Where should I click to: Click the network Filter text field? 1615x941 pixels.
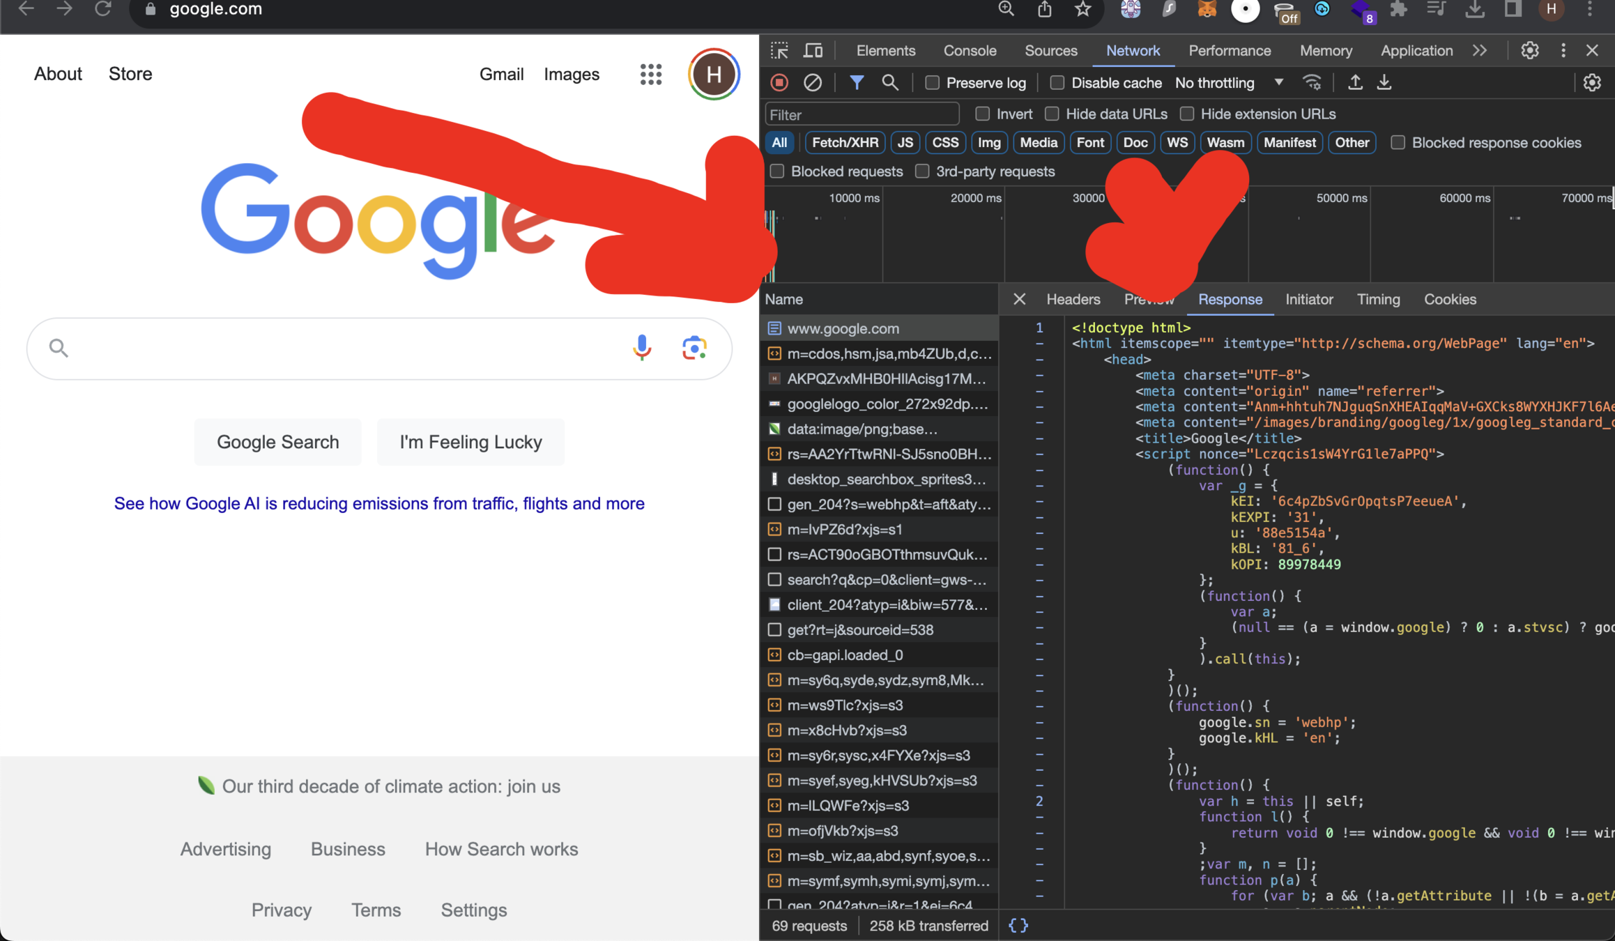click(862, 114)
